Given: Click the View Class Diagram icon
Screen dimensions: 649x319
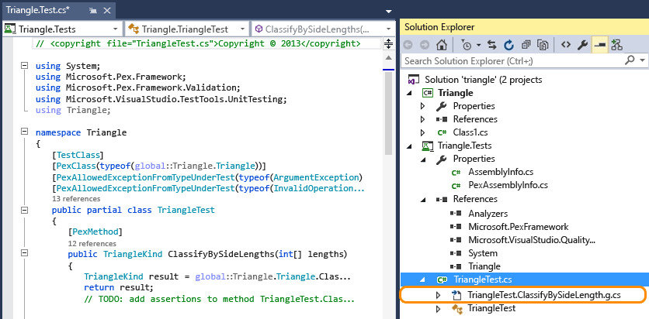Looking at the screenshot, I should click(x=616, y=45).
